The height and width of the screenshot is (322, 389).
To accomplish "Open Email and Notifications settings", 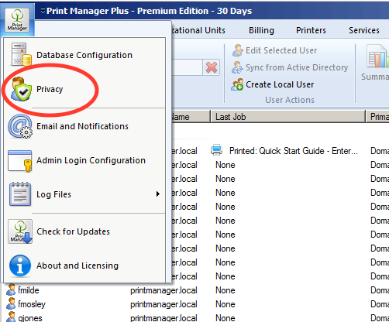I will point(84,126).
